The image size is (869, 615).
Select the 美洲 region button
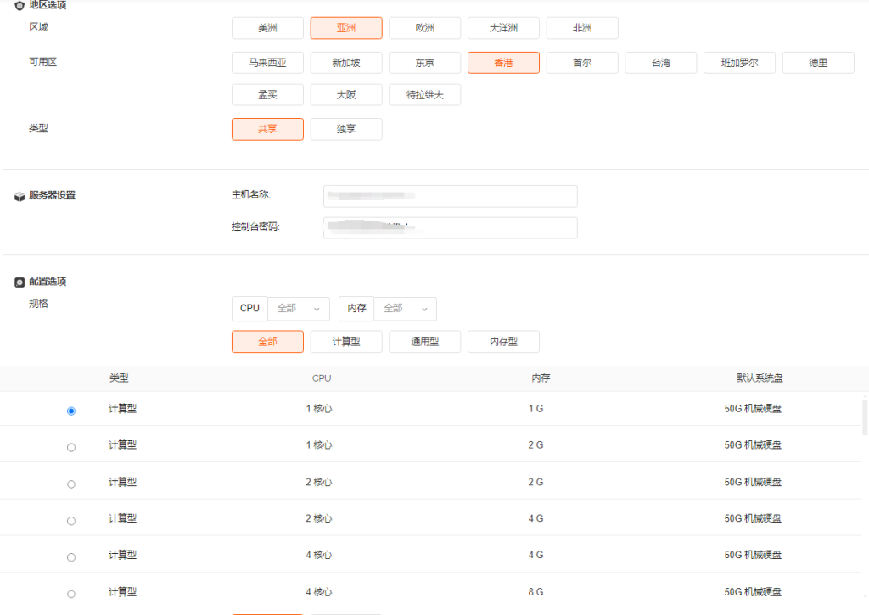click(x=267, y=28)
